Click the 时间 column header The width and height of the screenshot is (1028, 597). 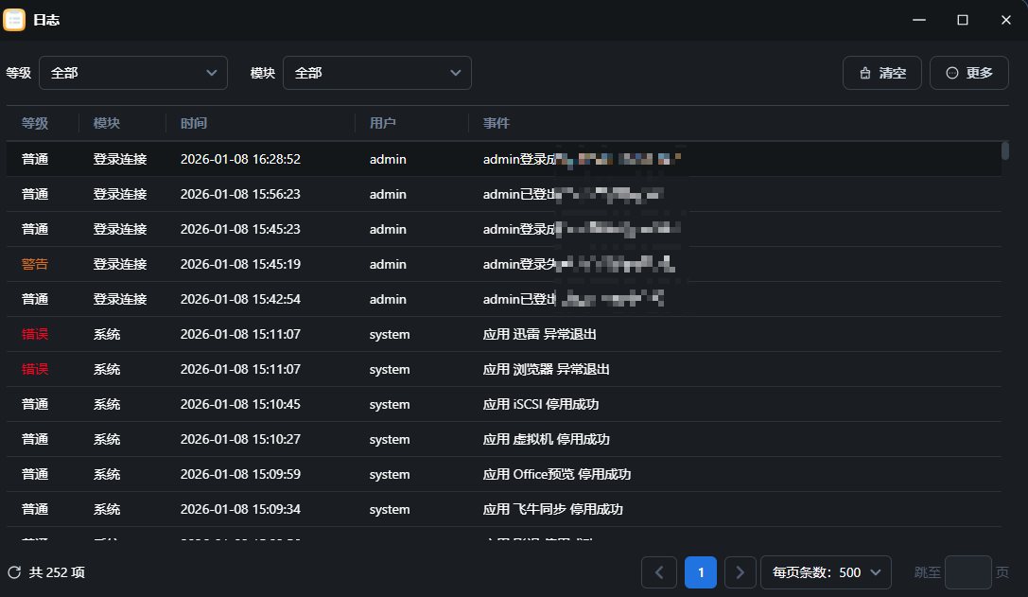point(194,123)
